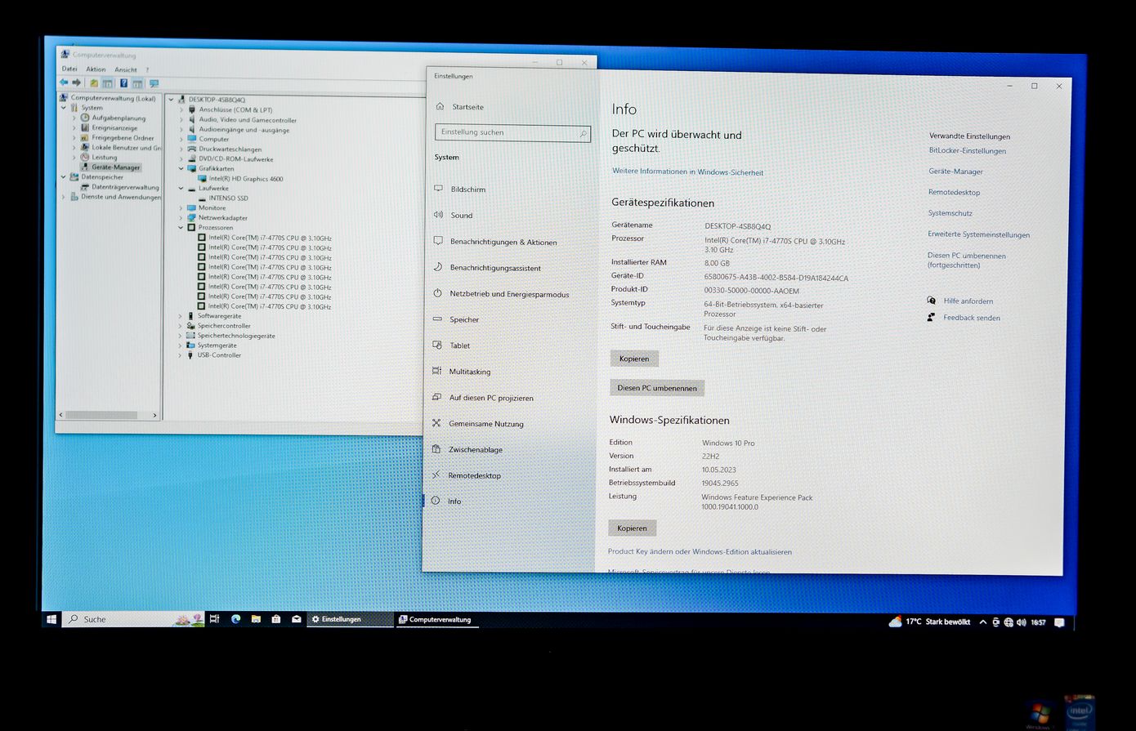
Task: Click the Einstellung suchen search field
Action: (x=512, y=132)
